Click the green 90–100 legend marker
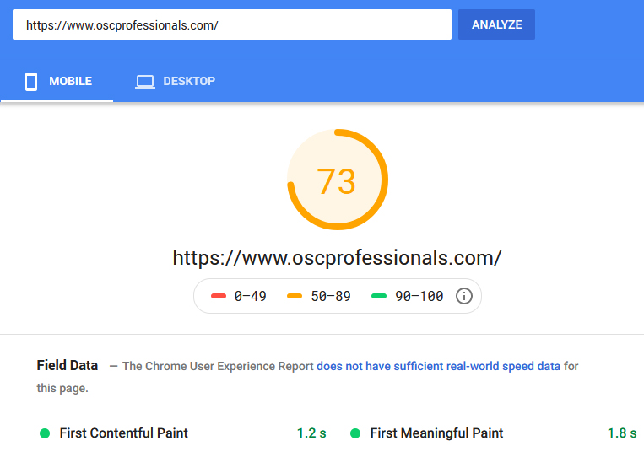Viewport: 644px width, 457px height. (x=379, y=296)
